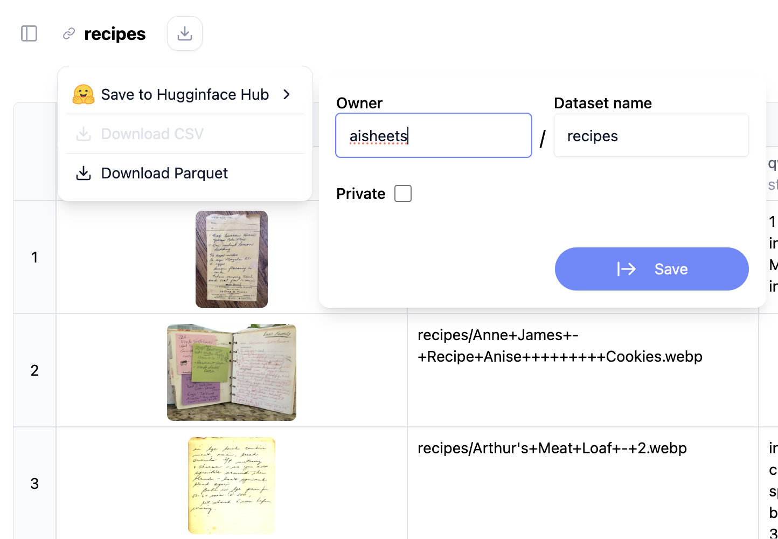Select the Arthur's Meat Loaf filename cell
778x539 pixels.
(x=552, y=448)
